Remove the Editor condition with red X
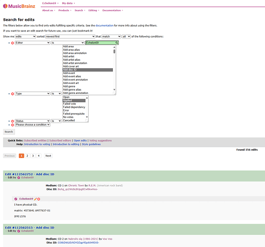The image size is (265, 247). pyautogui.click(x=12, y=43)
